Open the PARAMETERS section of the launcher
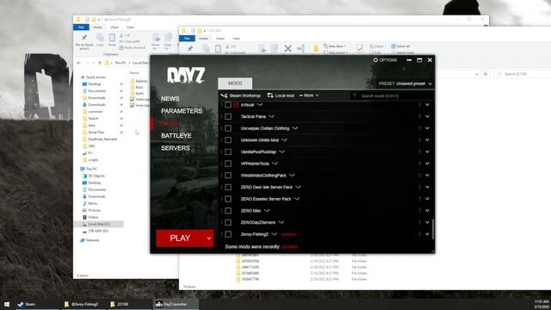This screenshot has height=310, width=551. 182,111
